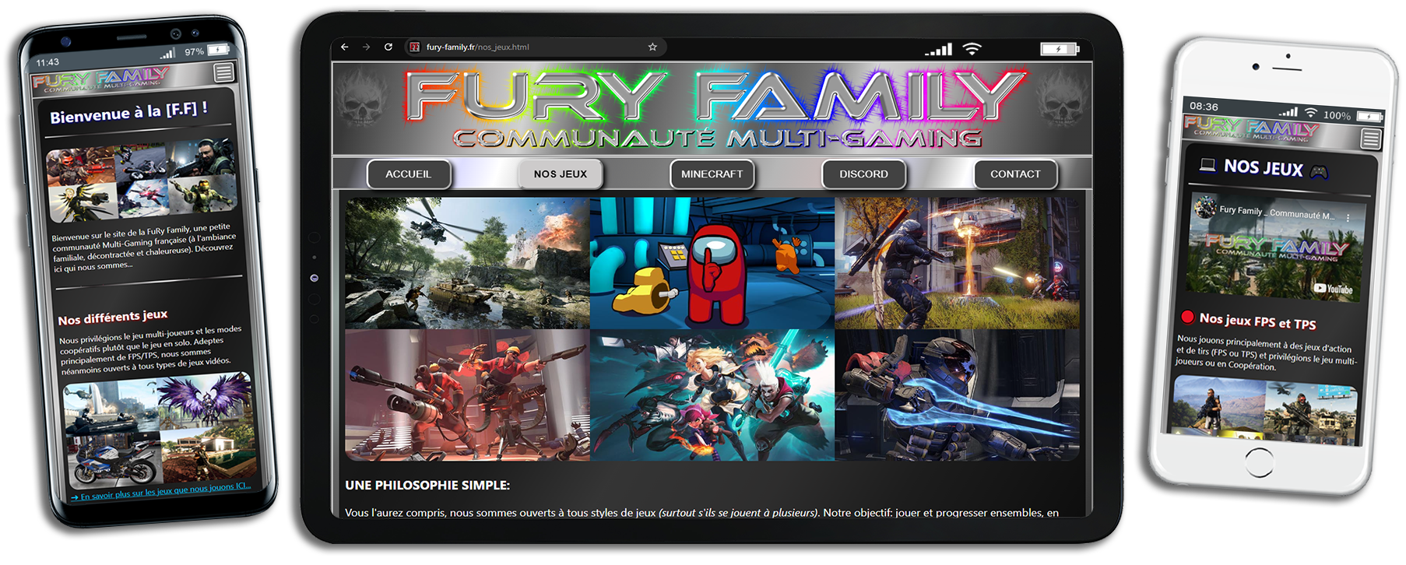The width and height of the screenshot is (1406, 565).
Task: Bookmark the page with the star icon
Action: pyautogui.click(x=652, y=47)
